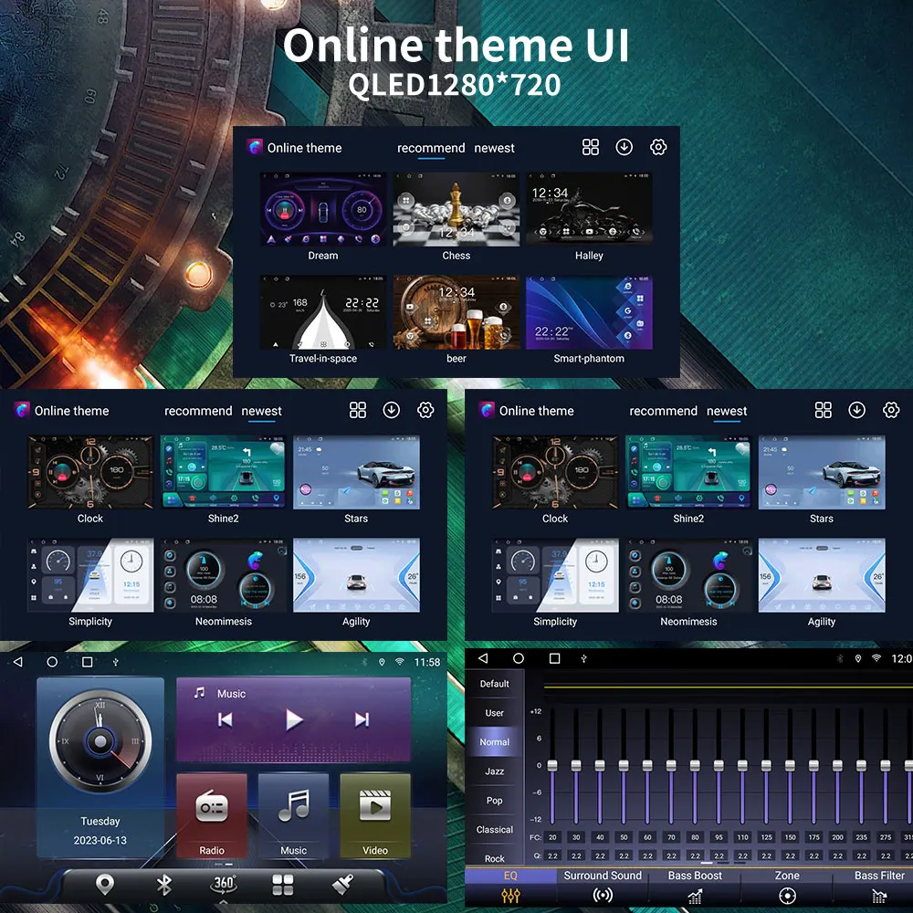This screenshot has width=913, height=913.
Task: Choose the Chess theme thumbnail
Action: click(x=456, y=209)
